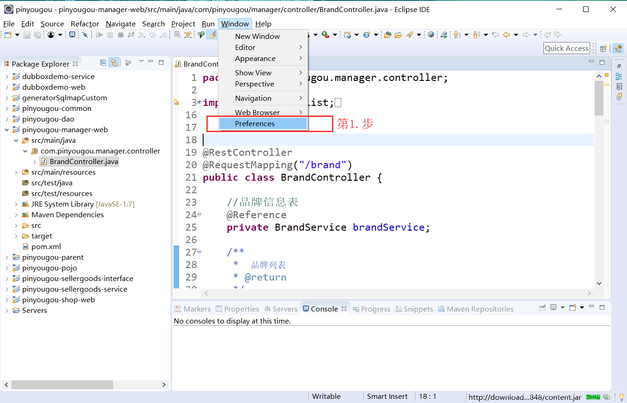Screen dimensions: 627x403
Task: Click the Open Type folder icon
Action: [388, 35]
